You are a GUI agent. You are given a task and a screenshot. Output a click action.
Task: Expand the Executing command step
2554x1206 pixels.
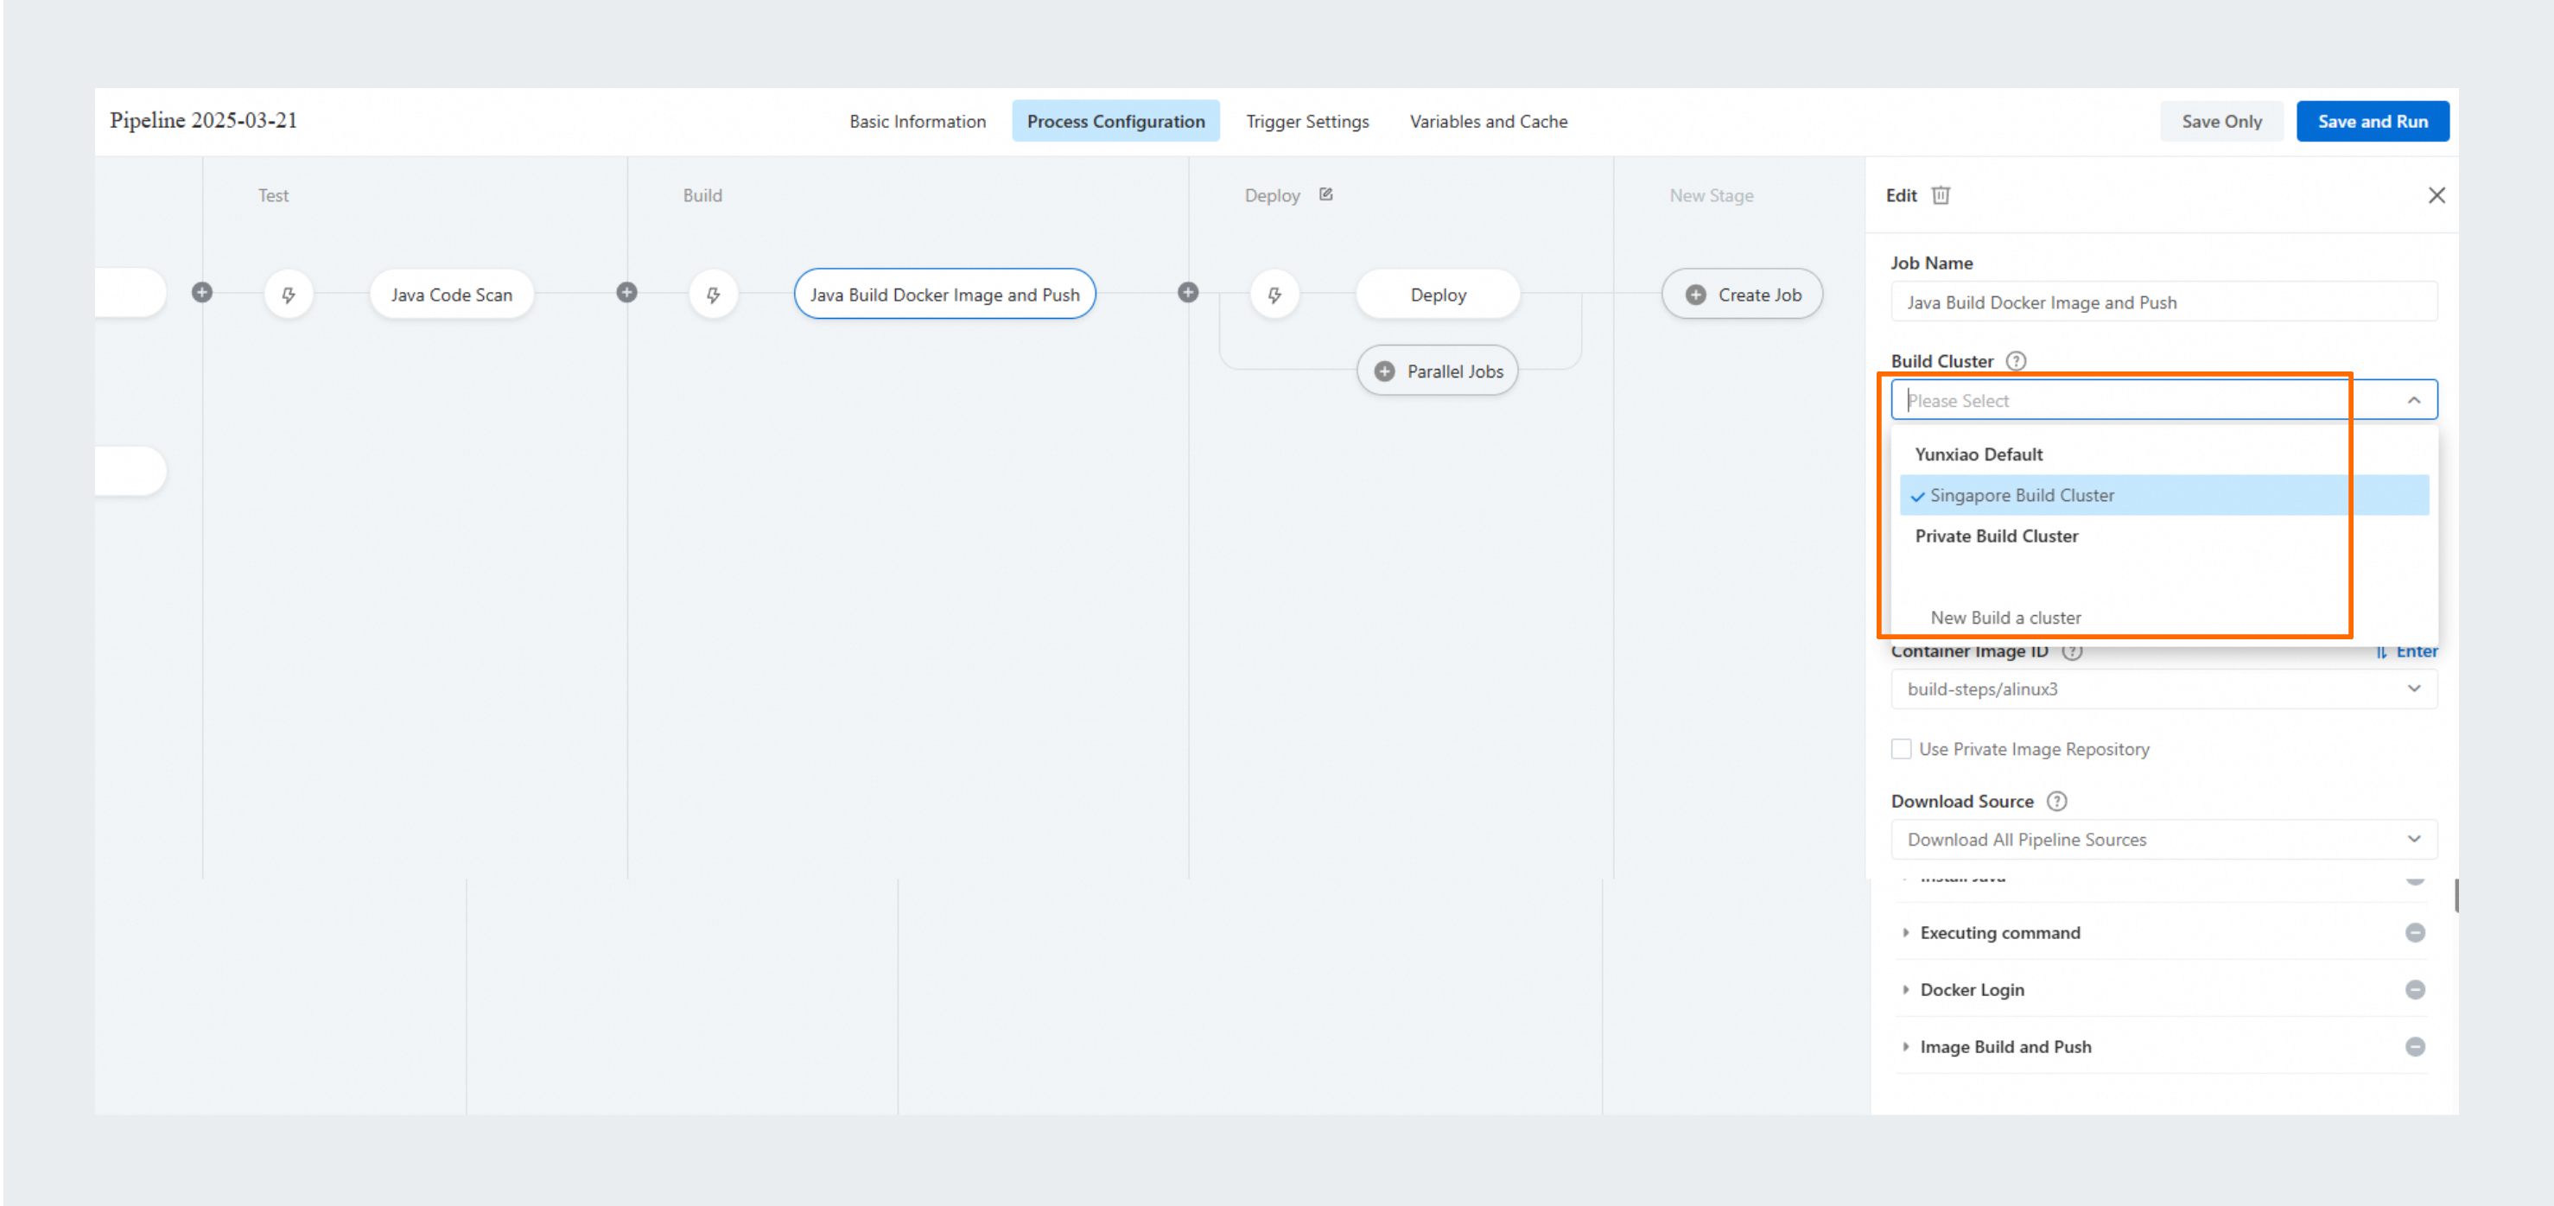tap(1904, 932)
